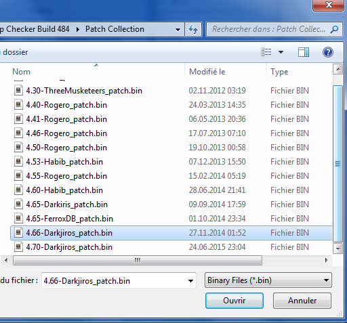Click the Ouvrir button
Viewport: 347px width, 323px height.
coord(234,301)
